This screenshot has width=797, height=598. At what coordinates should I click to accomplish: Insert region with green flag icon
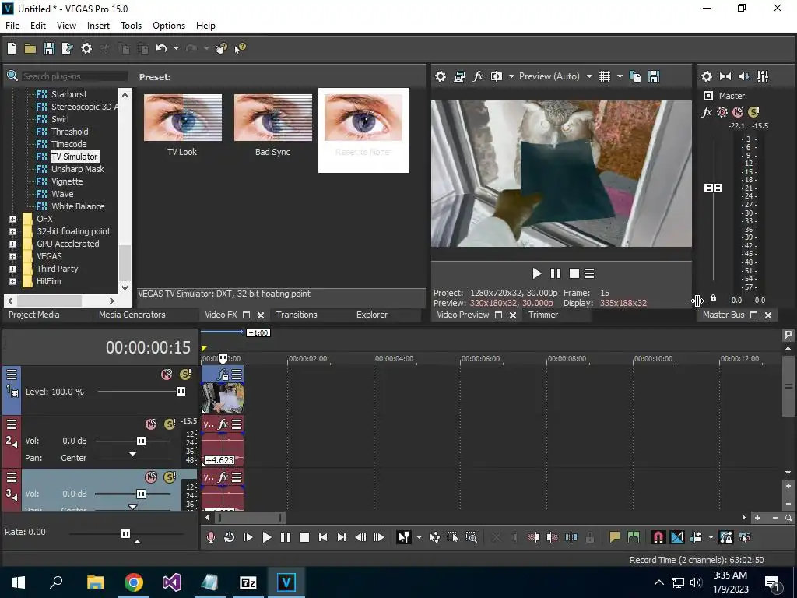pos(634,537)
